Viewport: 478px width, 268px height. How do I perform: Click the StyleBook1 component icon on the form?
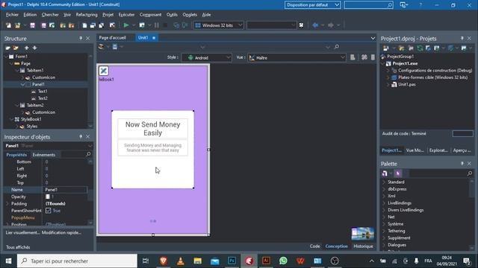pos(104,71)
